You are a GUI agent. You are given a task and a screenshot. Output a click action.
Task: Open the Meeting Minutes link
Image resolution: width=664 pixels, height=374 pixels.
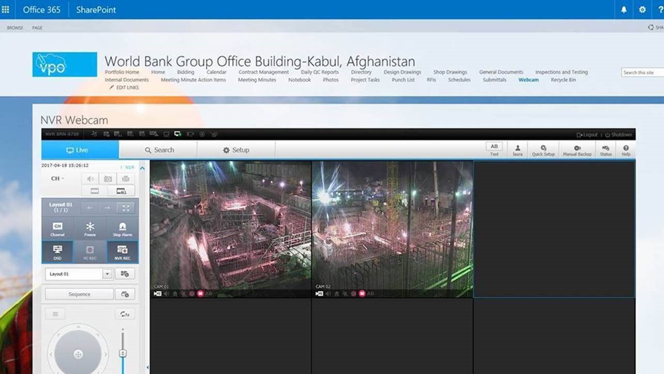[x=257, y=80]
